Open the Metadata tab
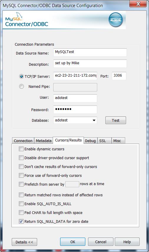149x252 pixels. point(44,141)
